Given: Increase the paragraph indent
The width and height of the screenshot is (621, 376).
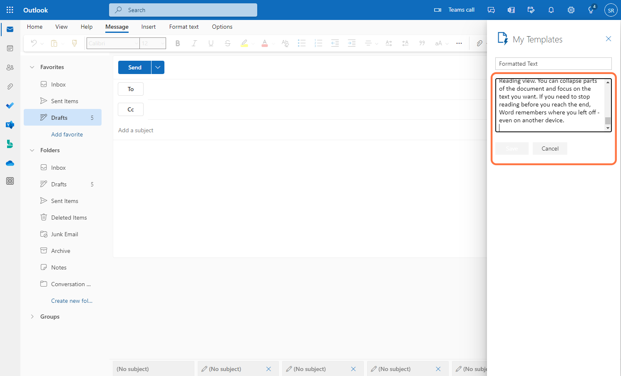Looking at the screenshot, I should (x=352, y=43).
